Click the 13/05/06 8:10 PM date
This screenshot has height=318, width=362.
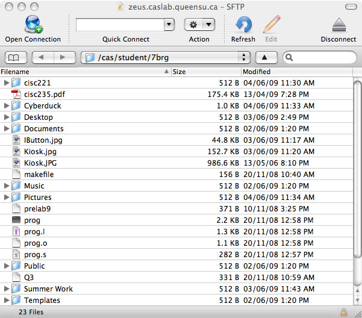coord(276,163)
